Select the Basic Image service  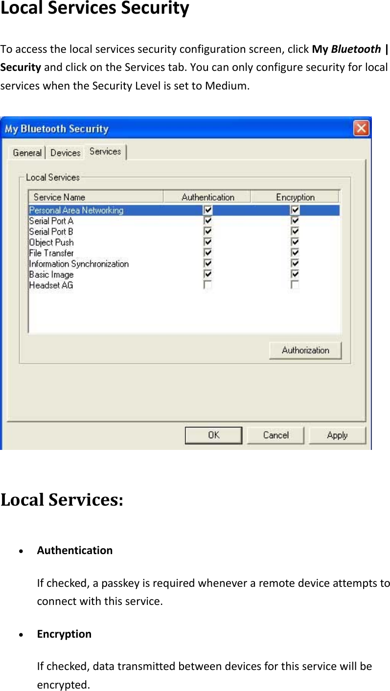51,274
